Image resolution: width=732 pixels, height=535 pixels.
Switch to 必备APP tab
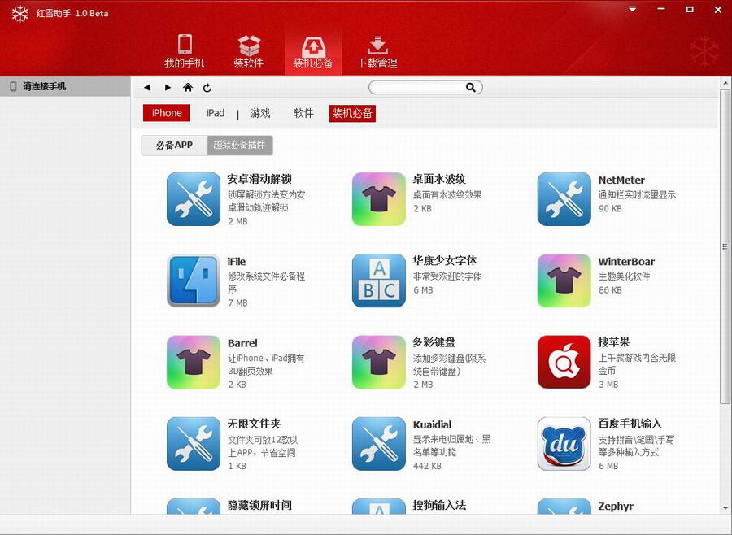(174, 146)
